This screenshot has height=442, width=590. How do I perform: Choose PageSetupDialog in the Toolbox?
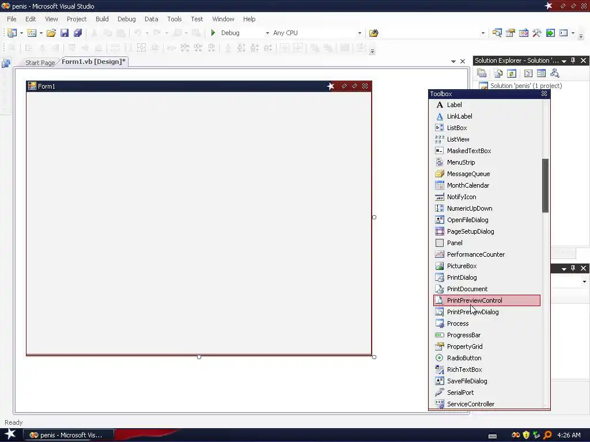coord(487,231)
